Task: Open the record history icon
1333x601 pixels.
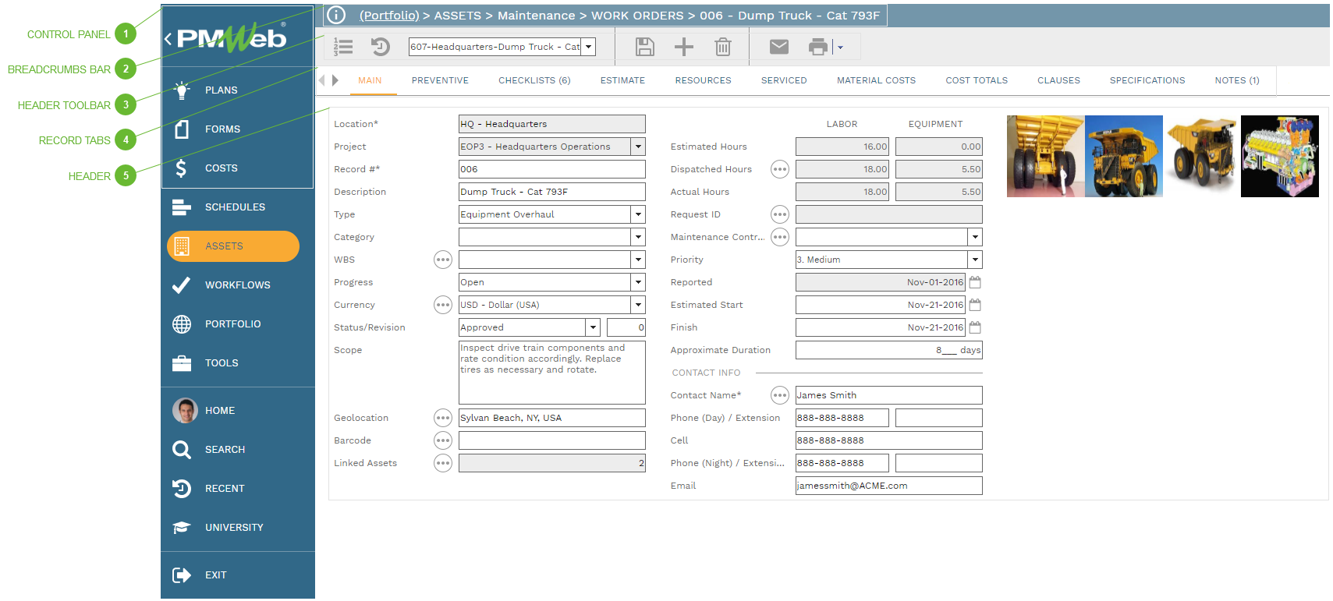Action: tap(380, 47)
